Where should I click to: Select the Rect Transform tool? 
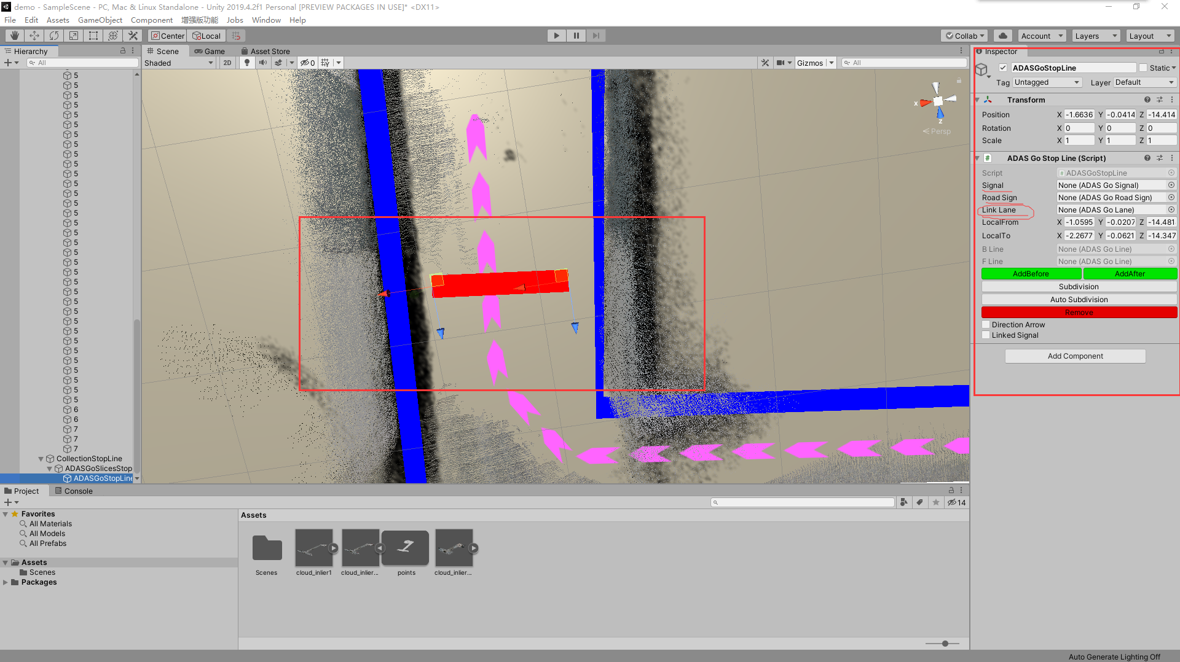(93, 35)
